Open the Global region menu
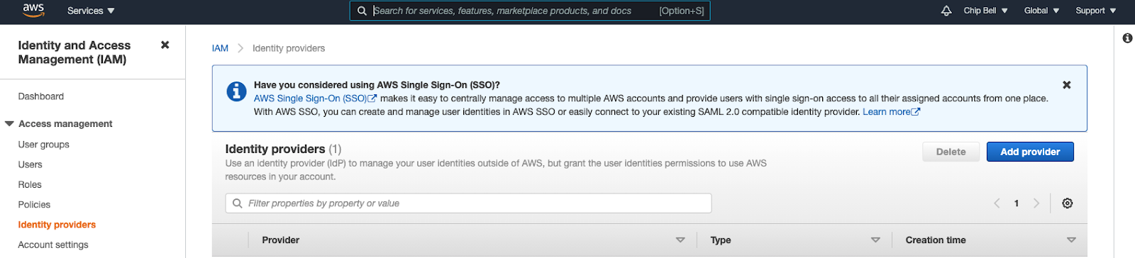 point(1041,11)
